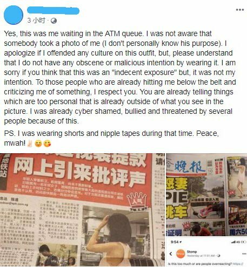Click the smiling face emoji
247x267 pixels.
point(38,143)
